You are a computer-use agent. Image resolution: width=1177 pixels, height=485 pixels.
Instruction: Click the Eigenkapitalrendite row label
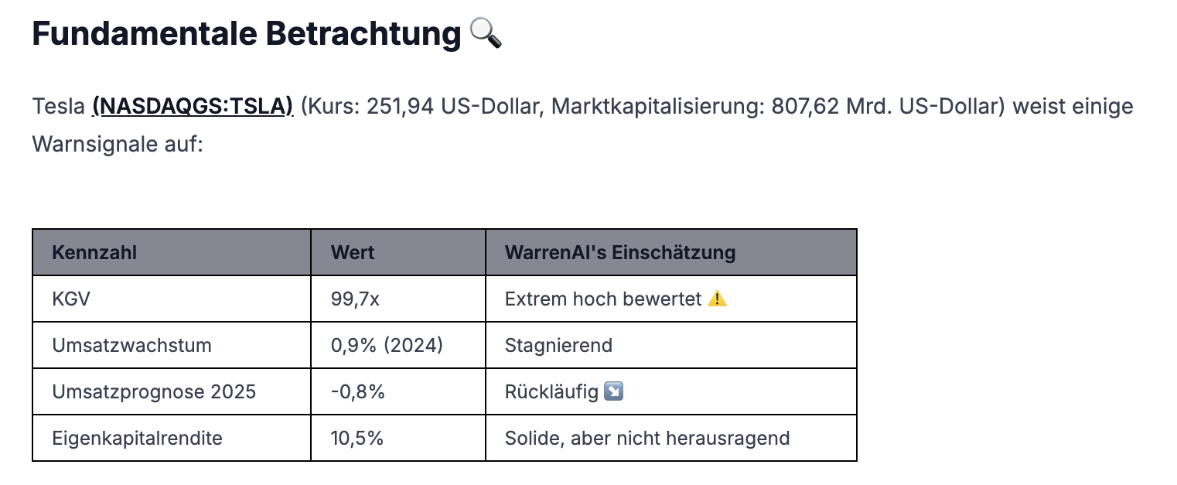(172, 438)
